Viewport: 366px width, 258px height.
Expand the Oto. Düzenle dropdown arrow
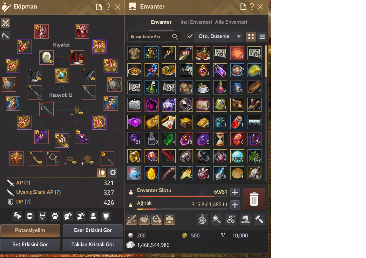[x=239, y=36]
